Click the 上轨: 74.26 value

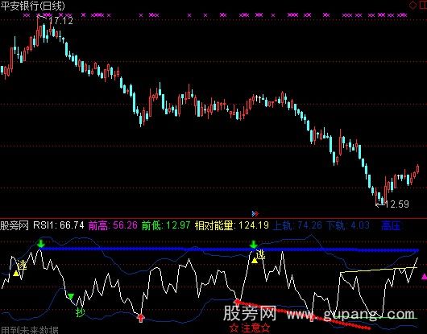(x=297, y=225)
